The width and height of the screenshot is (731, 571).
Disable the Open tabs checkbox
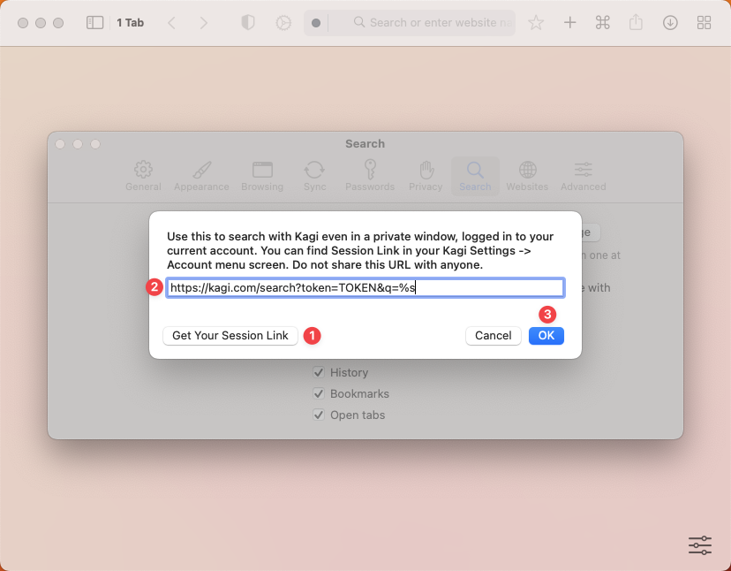tap(319, 415)
